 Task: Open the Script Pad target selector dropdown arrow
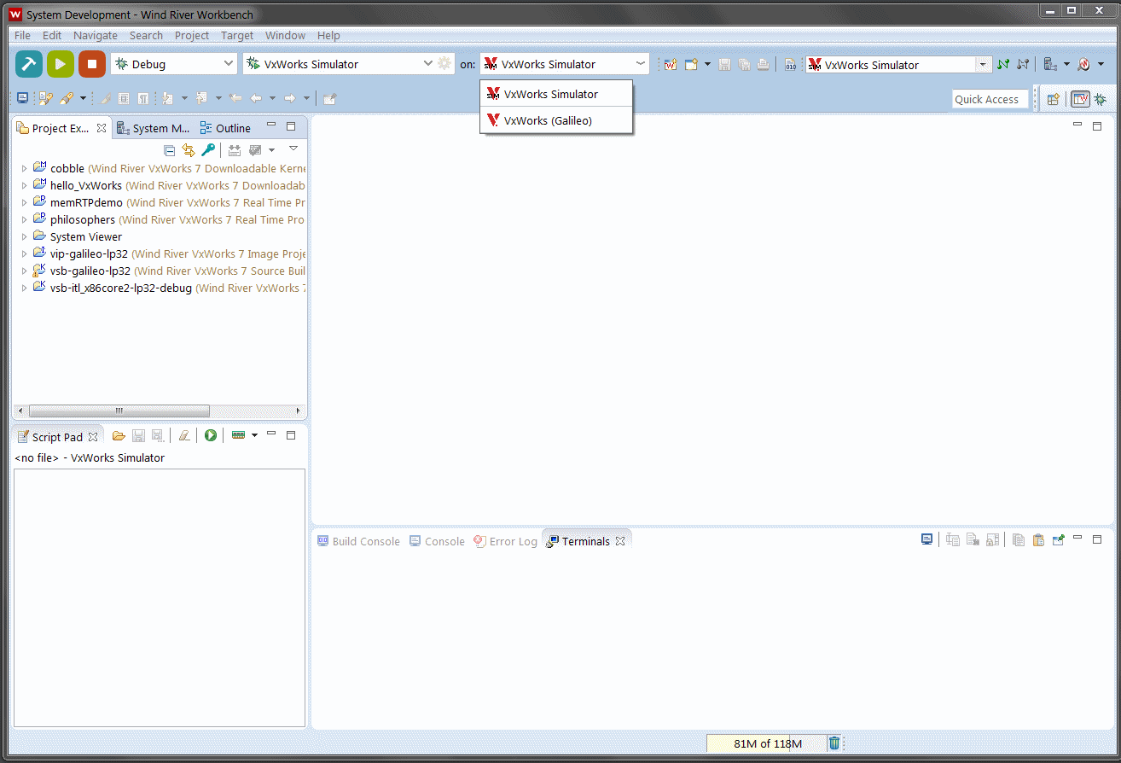(x=254, y=435)
